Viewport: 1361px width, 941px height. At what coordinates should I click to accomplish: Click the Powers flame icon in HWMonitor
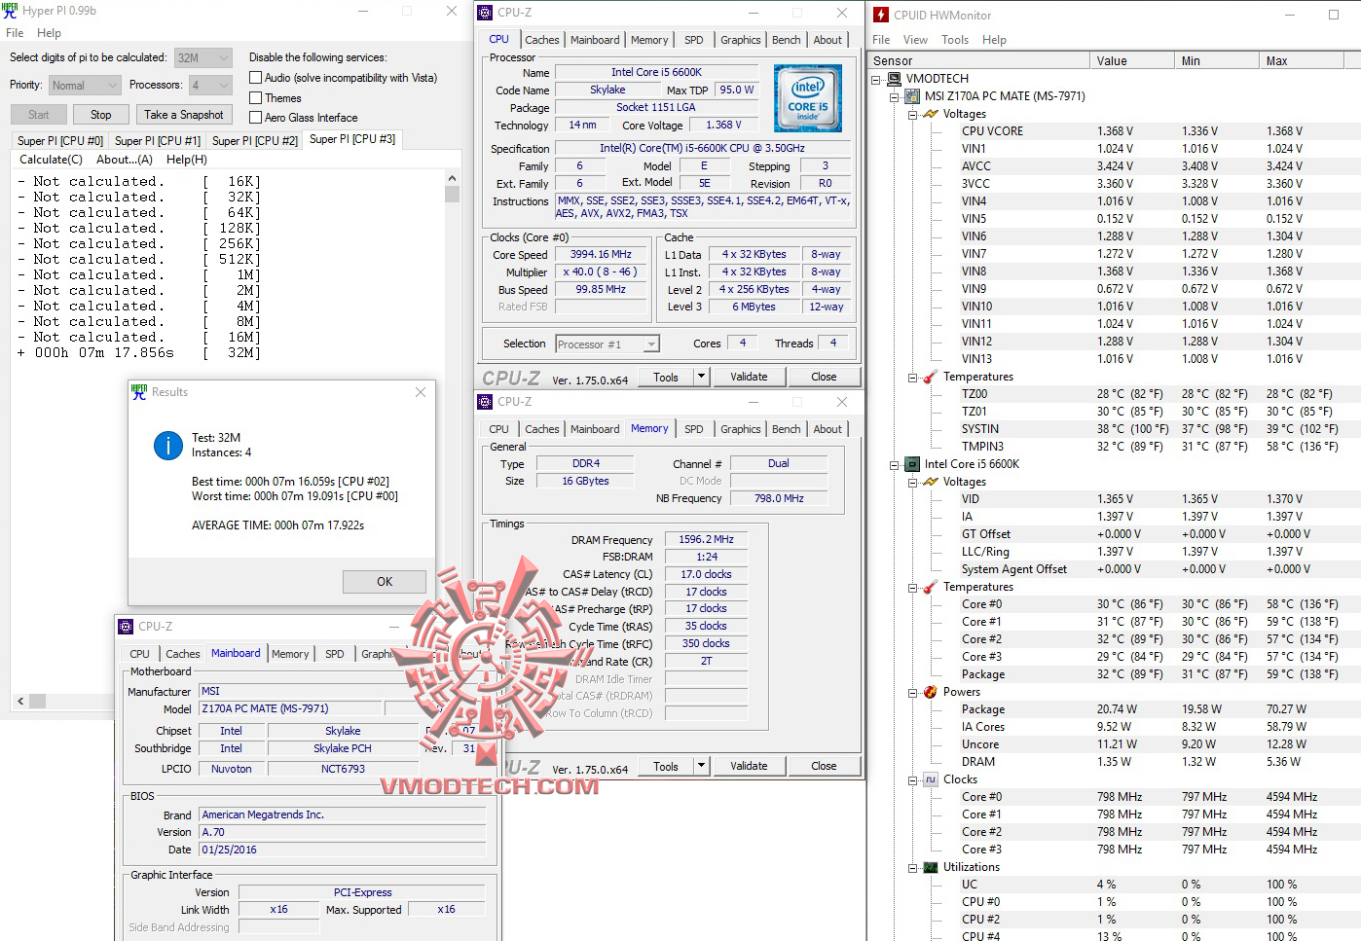(x=931, y=692)
